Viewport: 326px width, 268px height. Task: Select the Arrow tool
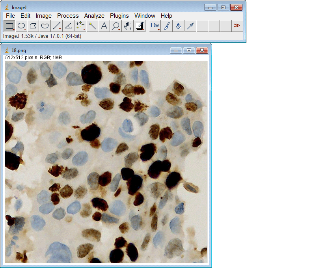[190, 26]
